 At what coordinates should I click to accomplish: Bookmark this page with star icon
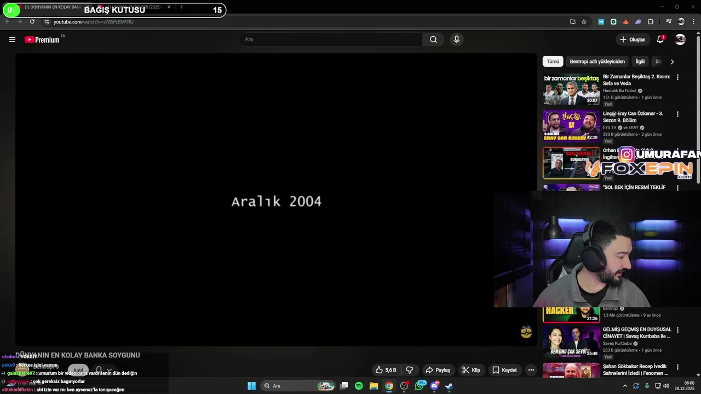tap(584, 22)
